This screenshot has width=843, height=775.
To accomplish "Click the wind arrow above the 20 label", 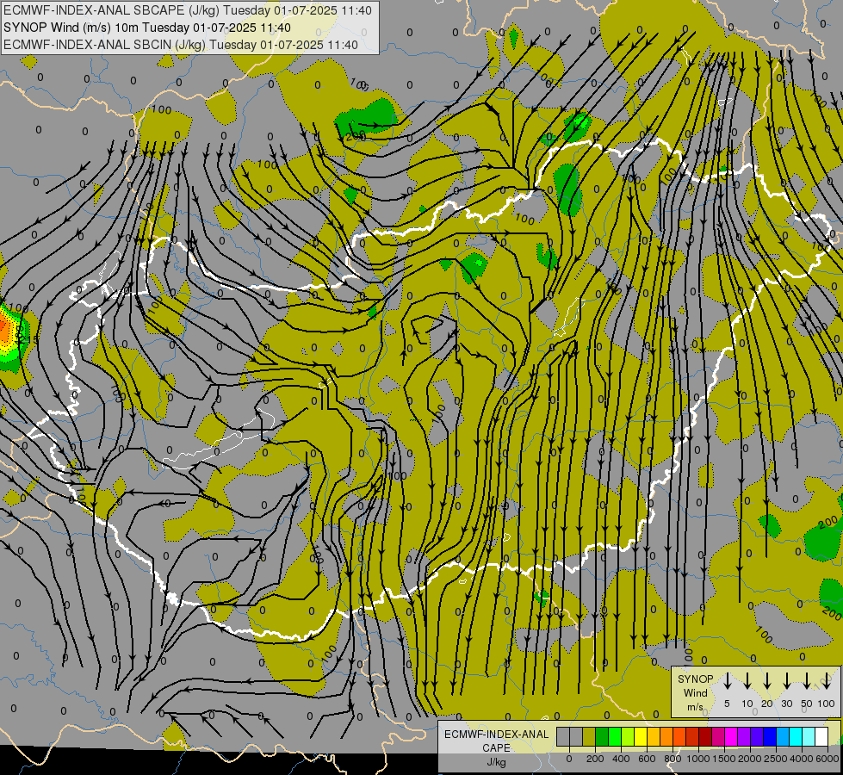I will click(x=766, y=681).
